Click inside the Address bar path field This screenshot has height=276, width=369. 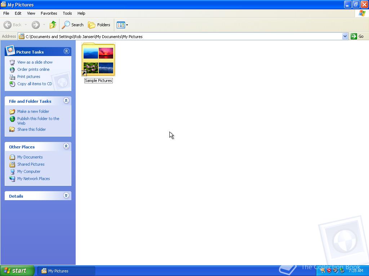pyautogui.click(x=180, y=36)
